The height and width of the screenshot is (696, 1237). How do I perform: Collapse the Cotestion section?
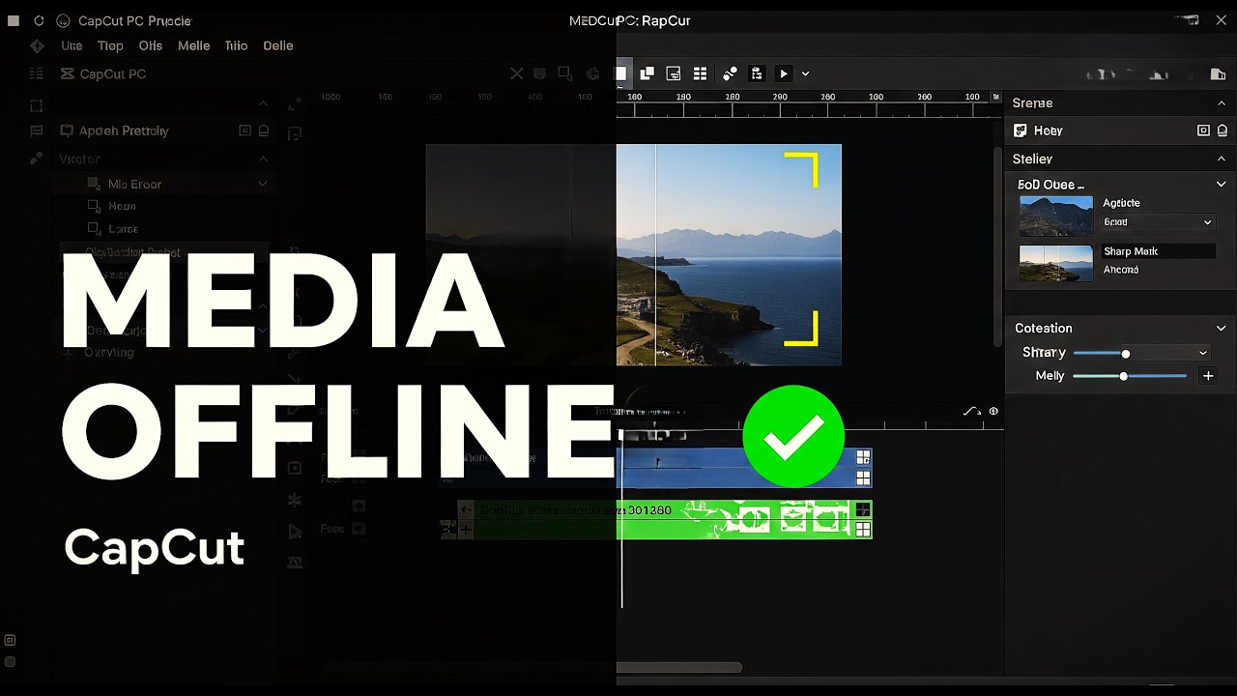pyautogui.click(x=1221, y=329)
